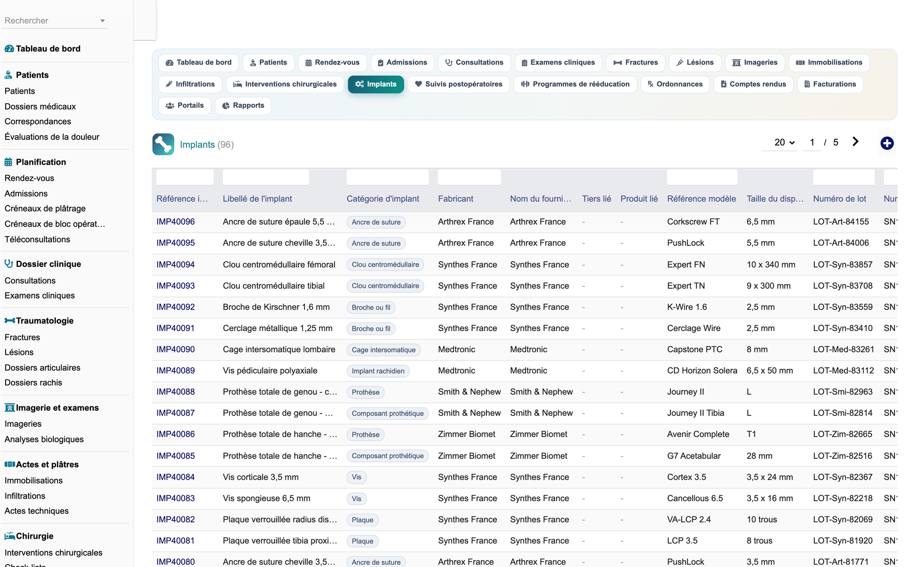The width and height of the screenshot is (917, 567).
Task: Open the Comptes rendus tab
Action: [753, 84]
